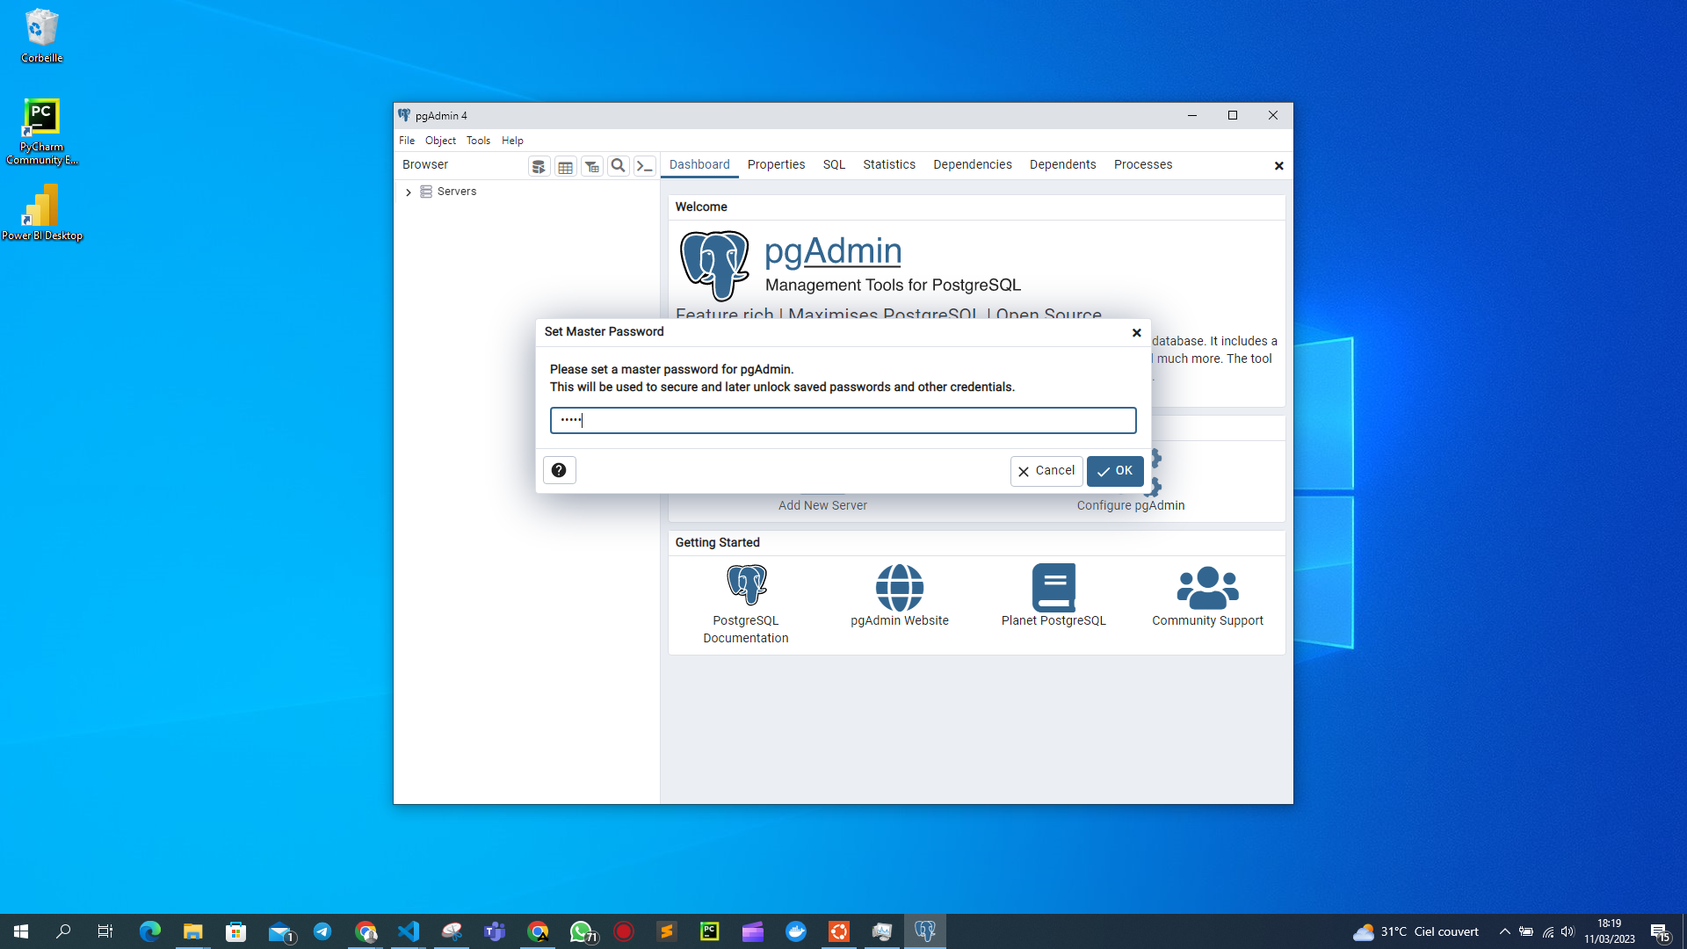The height and width of the screenshot is (949, 1687).
Task: Click the help question mark in the dialog
Action: pos(559,470)
